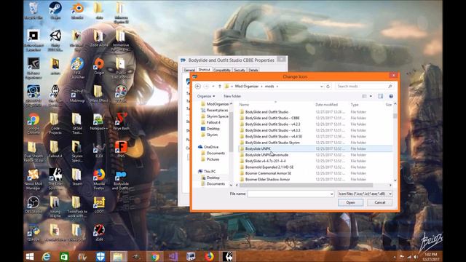Select OneDrive in navigation pane

211,147
